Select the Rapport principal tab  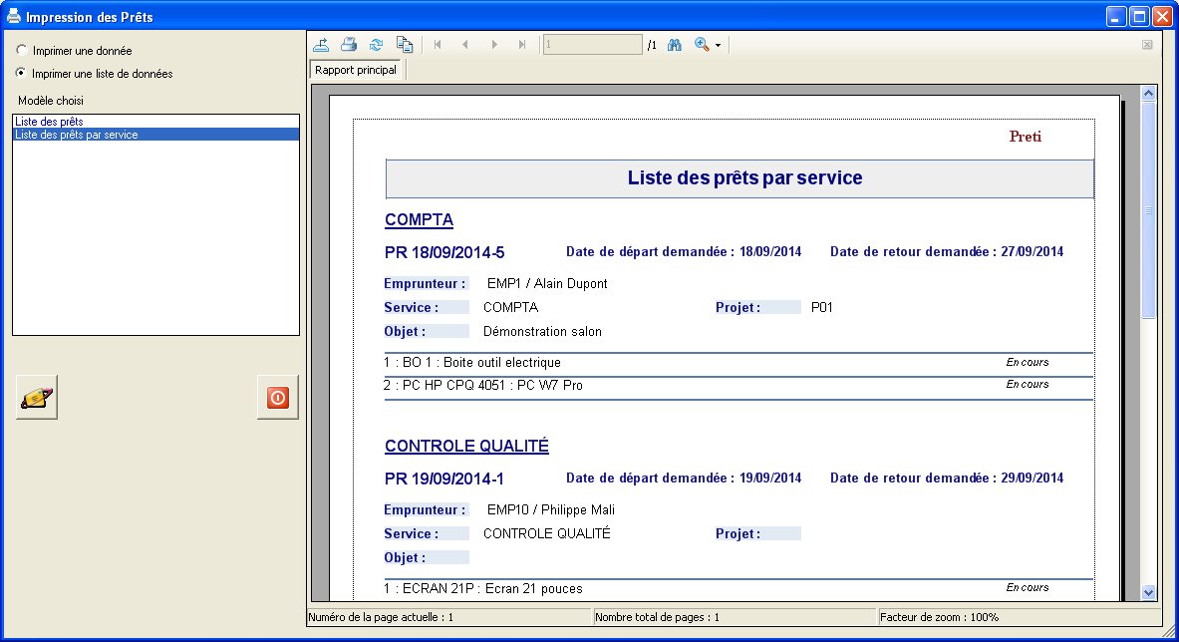coord(356,70)
